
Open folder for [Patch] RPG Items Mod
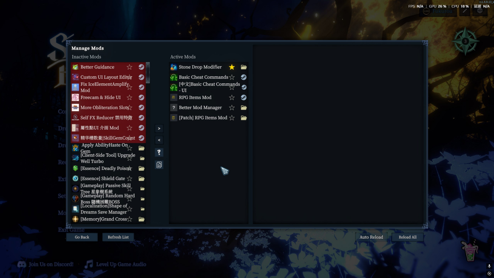click(x=244, y=118)
